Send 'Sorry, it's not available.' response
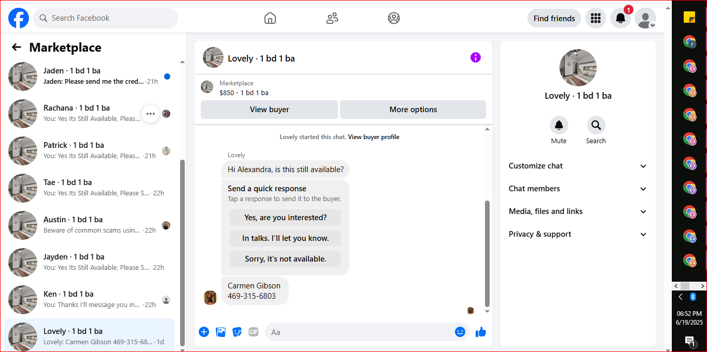The height and width of the screenshot is (352, 707). pyautogui.click(x=286, y=259)
